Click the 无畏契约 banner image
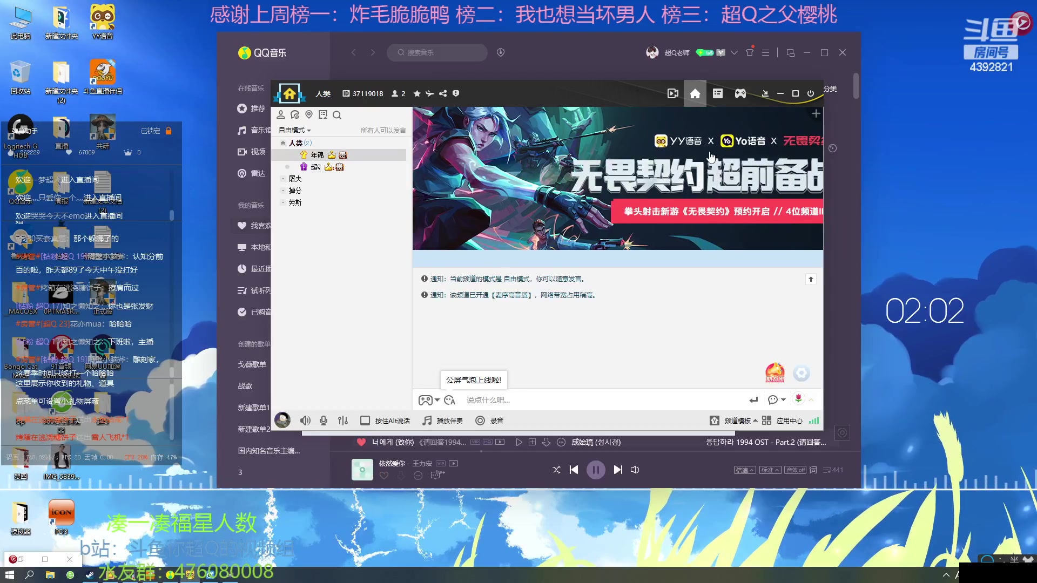This screenshot has height=583, width=1037. (618, 178)
